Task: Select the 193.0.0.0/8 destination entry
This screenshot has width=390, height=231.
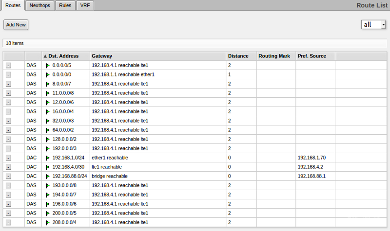Action: pyautogui.click(x=64, y=185)
